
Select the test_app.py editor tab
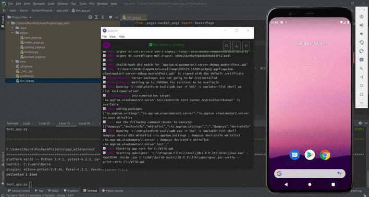pyautogui.click(x=133, y=17)
